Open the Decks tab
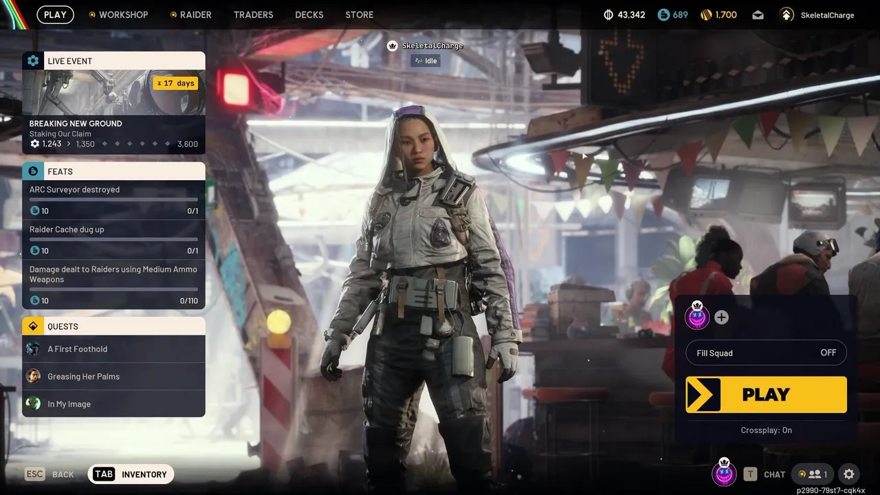The width and height of the screenshot is (880, 495). point(309,14)
